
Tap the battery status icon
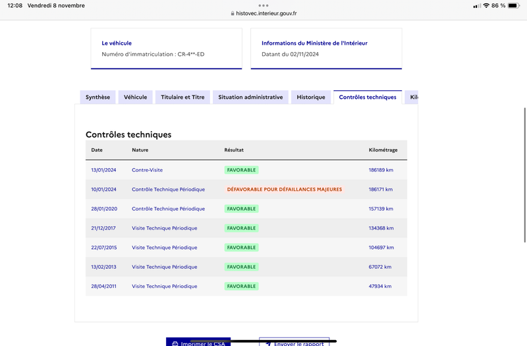tap(514, 5)
